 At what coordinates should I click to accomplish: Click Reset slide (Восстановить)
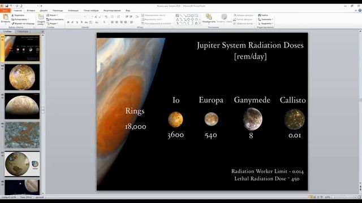tap(55, 19)
